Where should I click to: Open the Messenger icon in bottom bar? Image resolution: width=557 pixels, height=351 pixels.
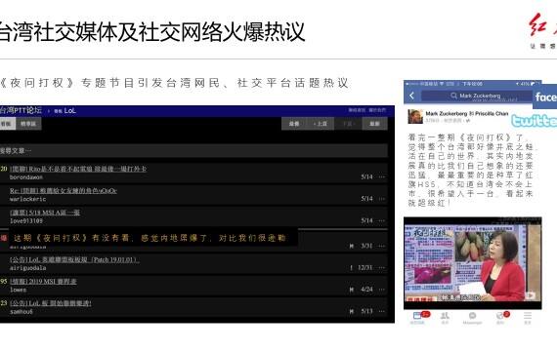coord(472,316)
